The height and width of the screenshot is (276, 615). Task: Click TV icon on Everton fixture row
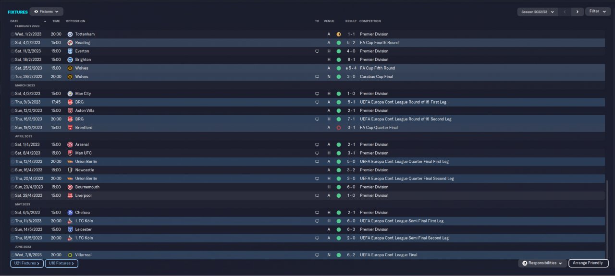[x=317, y=51]
